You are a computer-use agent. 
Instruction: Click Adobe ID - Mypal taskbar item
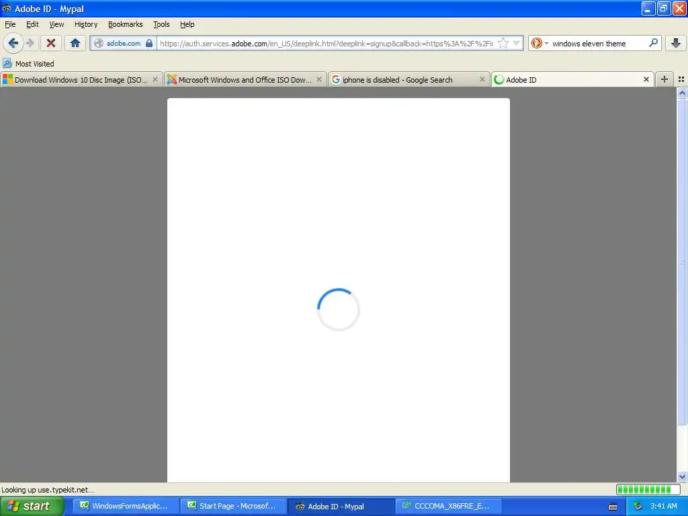tap(342, 506)
